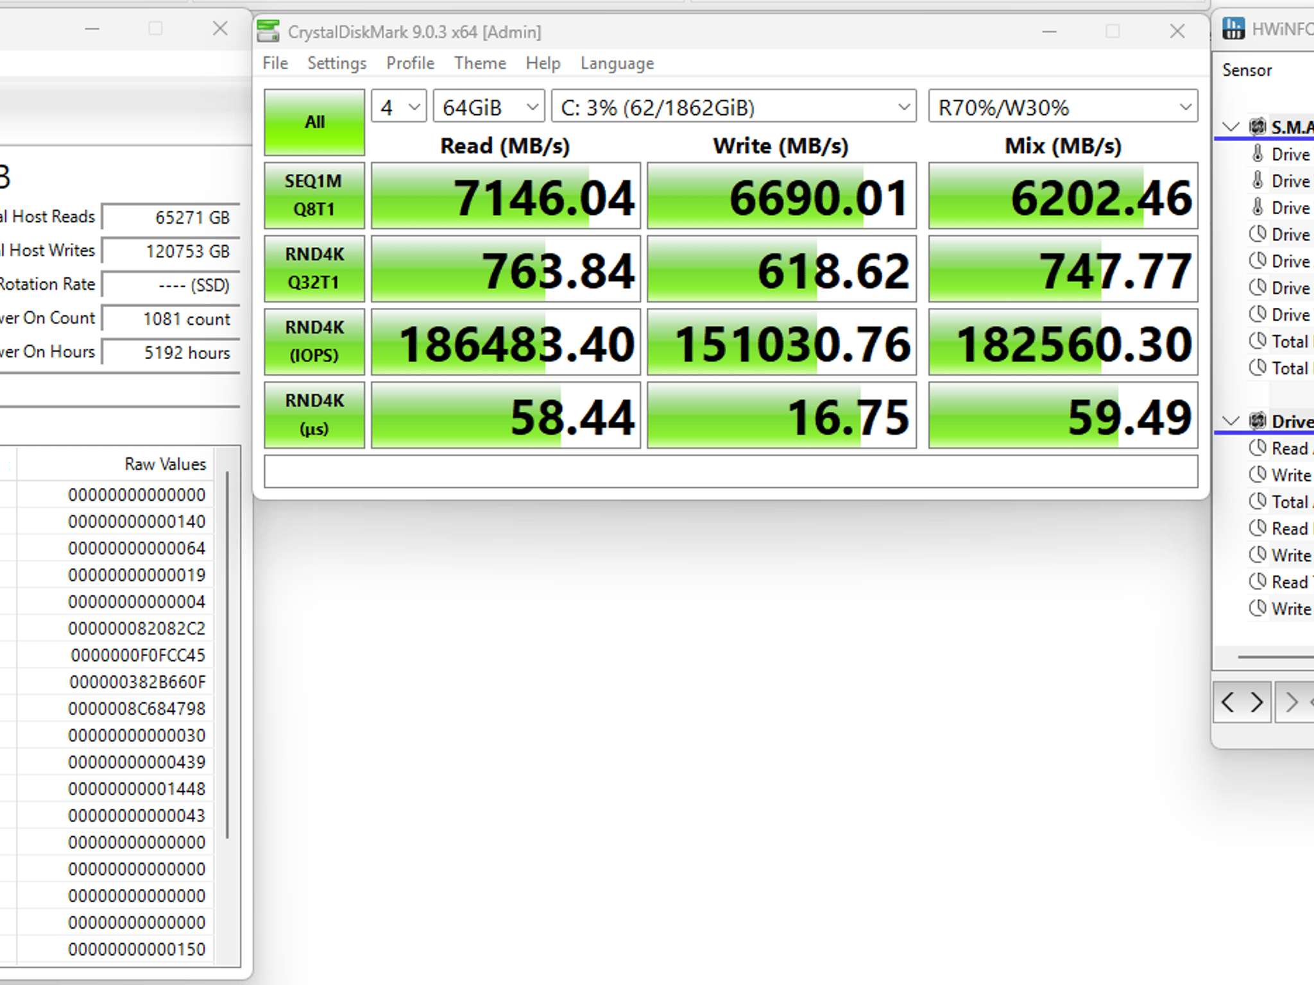Click the empty comment field below results

pos(731,471)
